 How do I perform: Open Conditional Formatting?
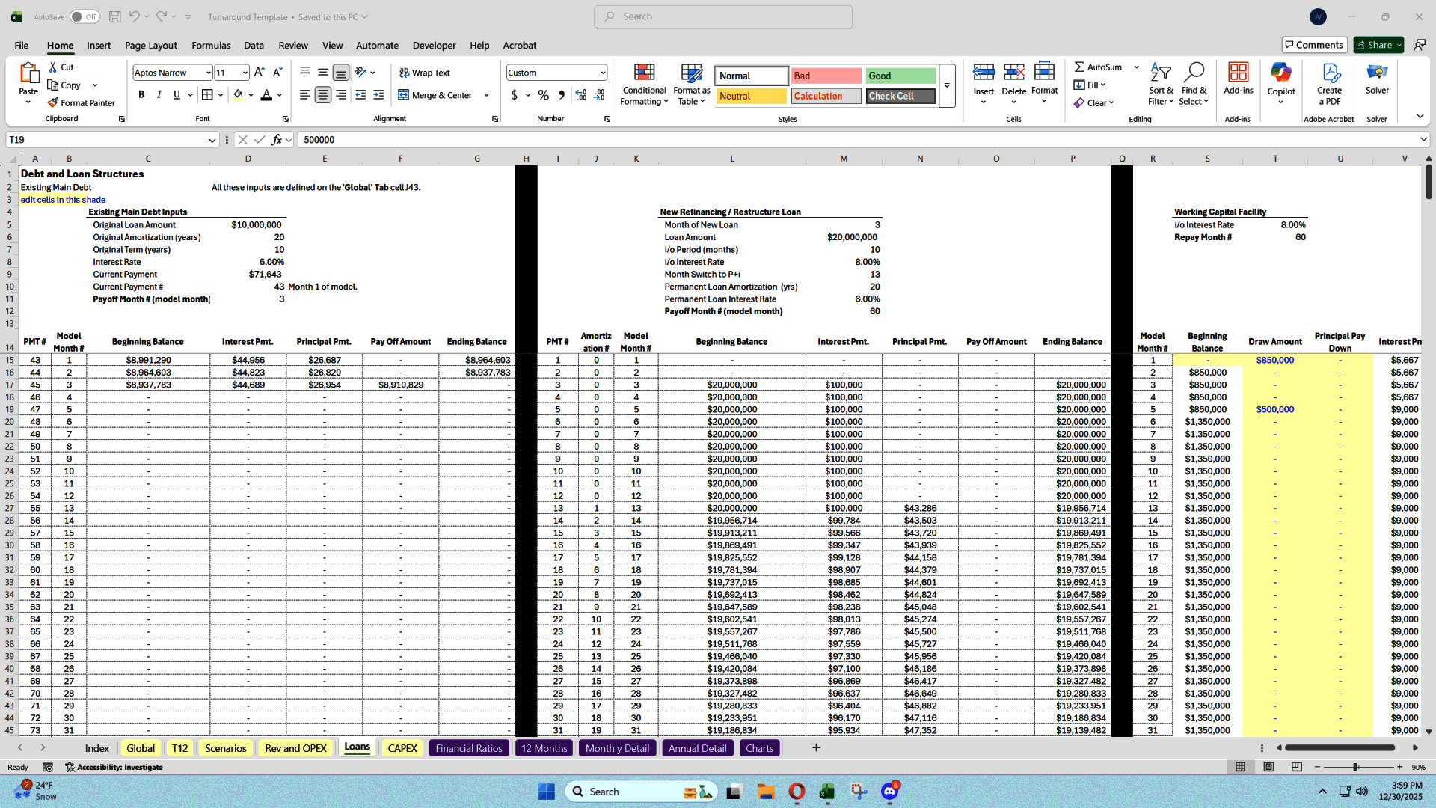(644, 83)
